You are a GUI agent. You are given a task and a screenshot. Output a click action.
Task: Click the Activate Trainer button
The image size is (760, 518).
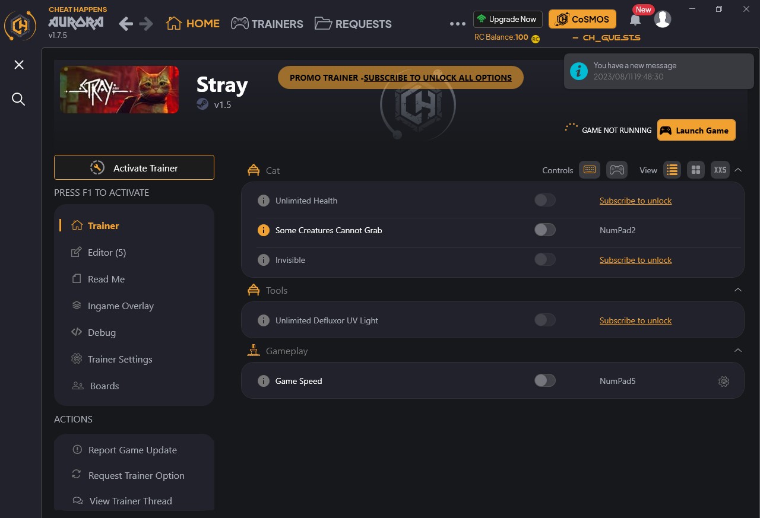pos(134,167)
